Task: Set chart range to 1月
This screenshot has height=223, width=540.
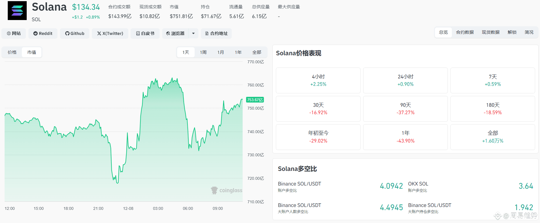Action: tap(221, 52)
